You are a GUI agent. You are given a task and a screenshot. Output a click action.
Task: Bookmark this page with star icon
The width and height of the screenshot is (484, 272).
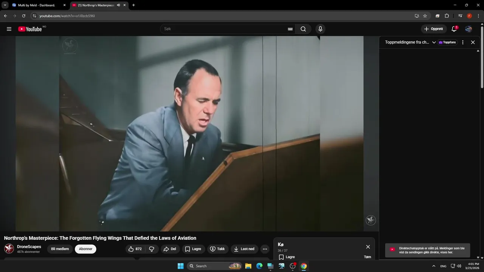click(x=425, y=16)
